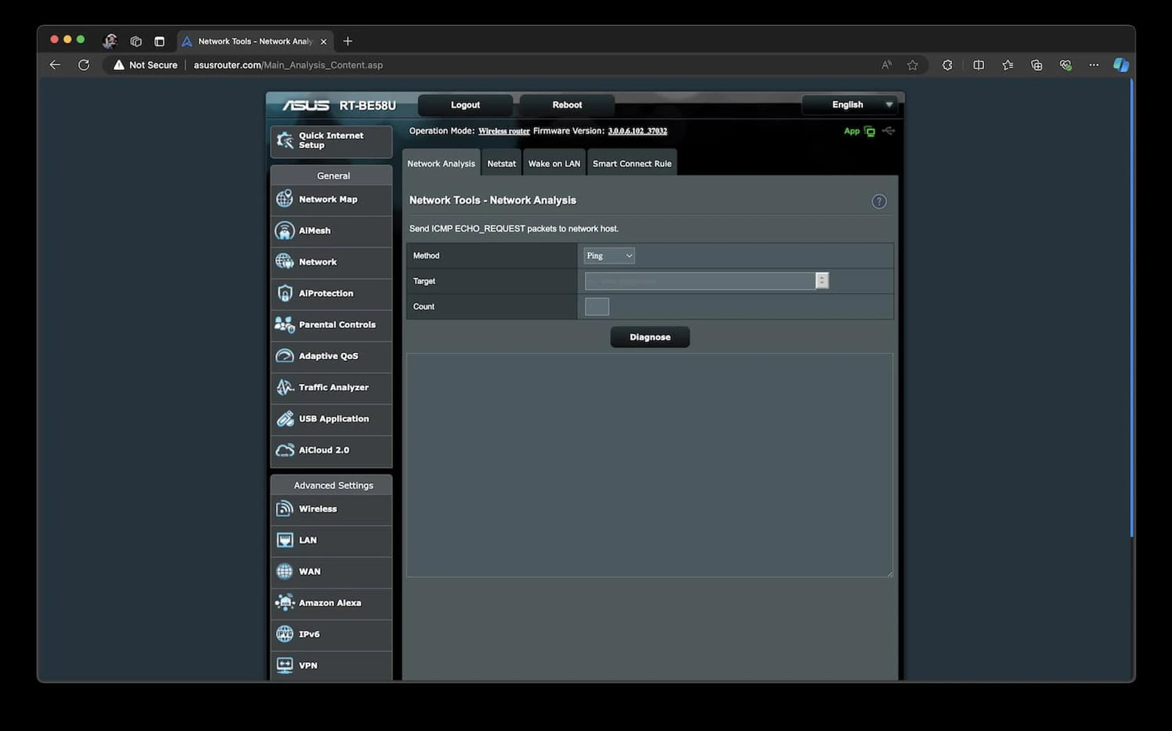Viewport: 1172px width, 731px height.
Task: Open Quick Internet Setup wizard icon
Action: [284, 140]
